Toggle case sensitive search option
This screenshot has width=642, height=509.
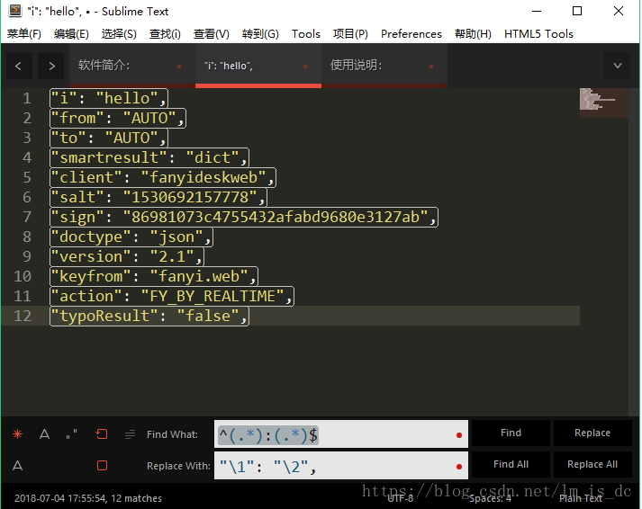[x=44, y=433]
